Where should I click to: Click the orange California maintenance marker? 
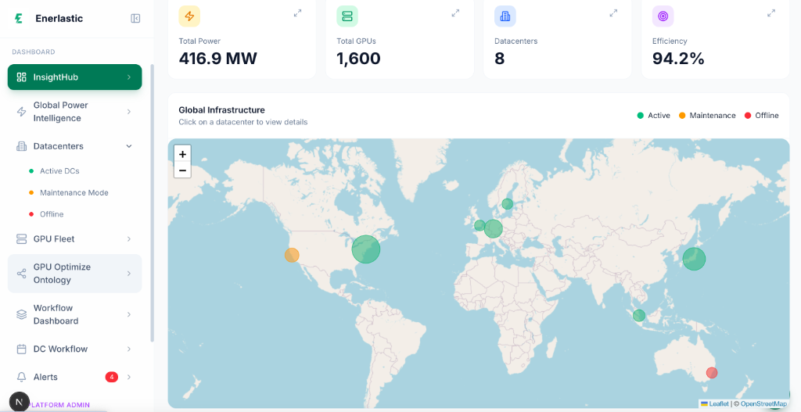point(293,255)
